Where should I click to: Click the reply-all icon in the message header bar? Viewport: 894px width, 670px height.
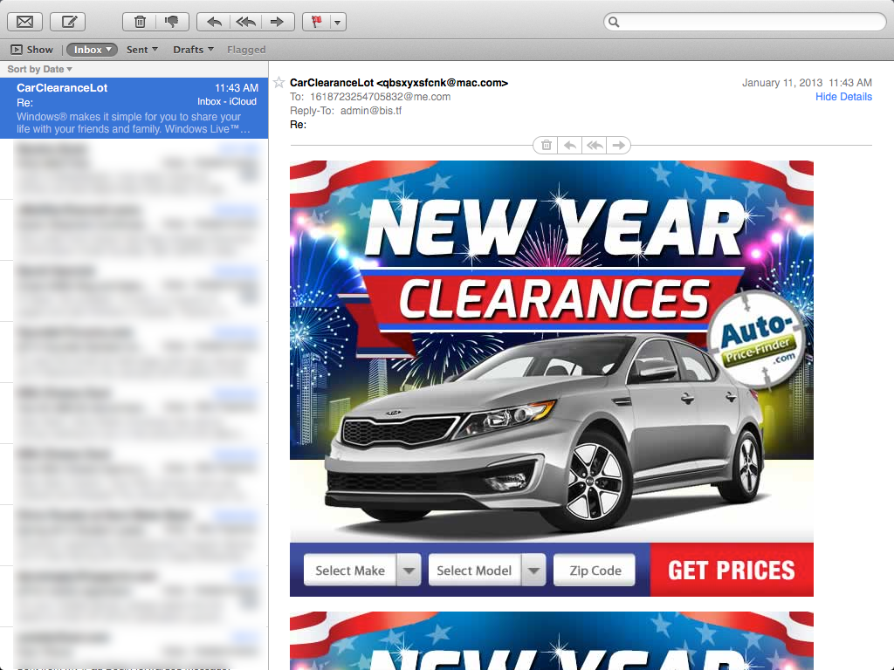[594, 146]
